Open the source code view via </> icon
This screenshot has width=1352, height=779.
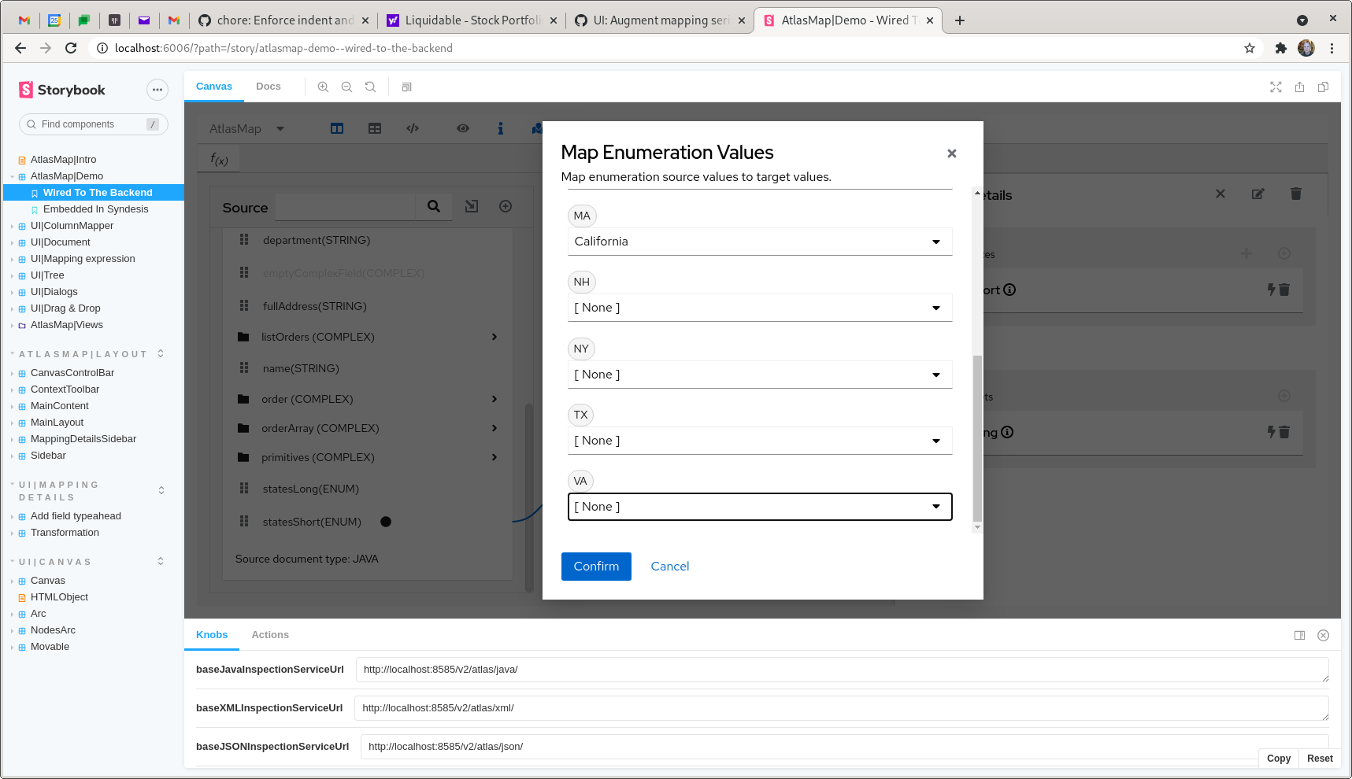click(x=413, y=128)
